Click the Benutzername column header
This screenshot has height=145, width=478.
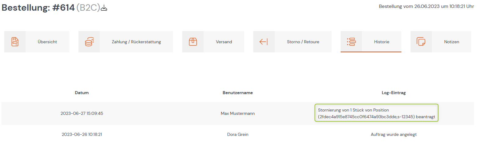coord(238,93)
